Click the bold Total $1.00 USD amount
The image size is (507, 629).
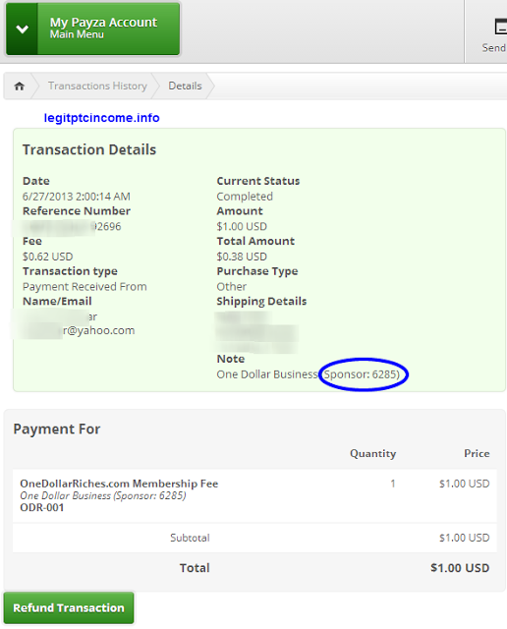[x=460, y=568]
